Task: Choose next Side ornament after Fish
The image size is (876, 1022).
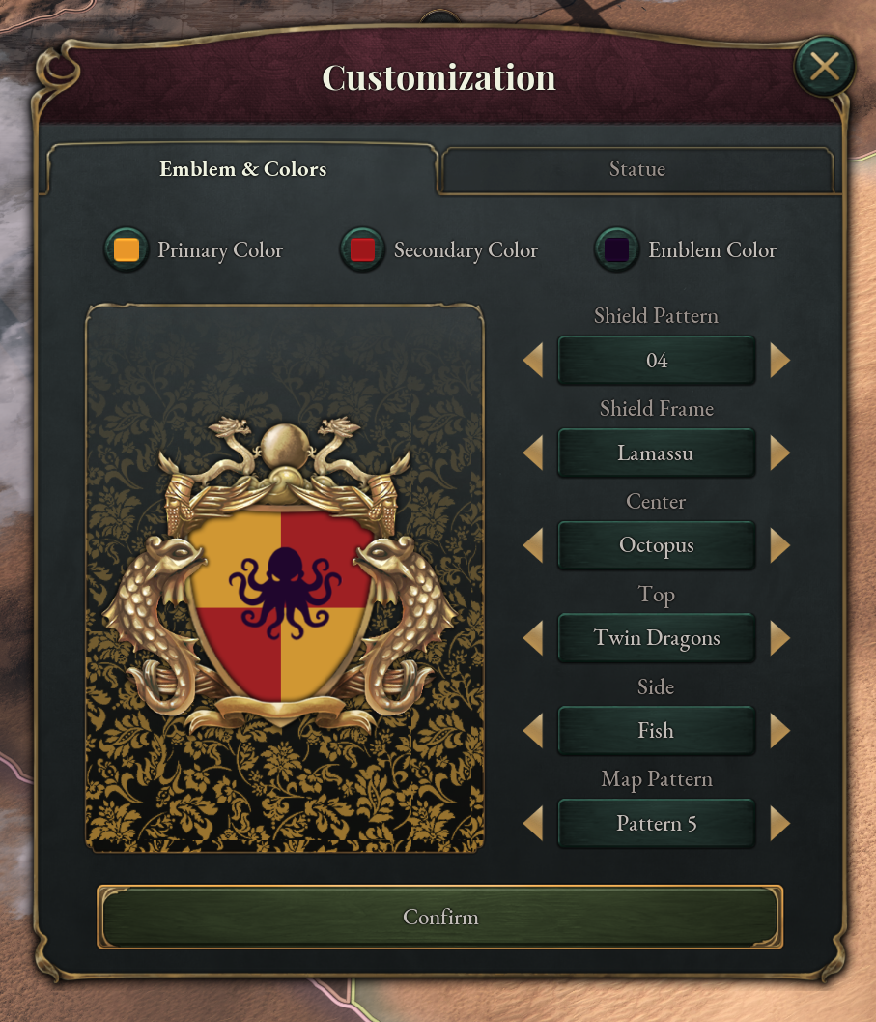Action: (779, 731)
